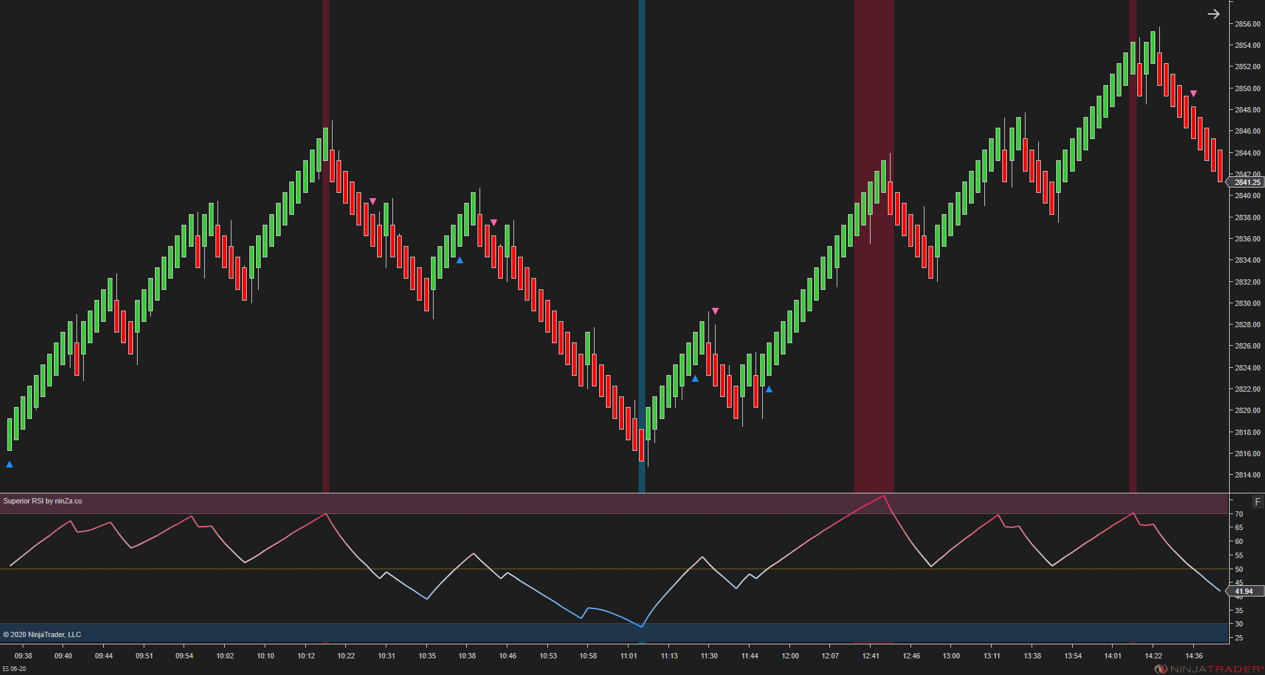The height and width of the screenshot is (675, 1265).
Task: Click the pink sell triangle near 10:46
Action: pyautogui.click(x=493, y=221)
